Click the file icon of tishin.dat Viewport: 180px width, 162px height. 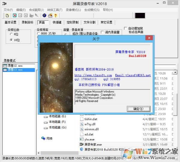pyautogui.click(x=82, y=119)
